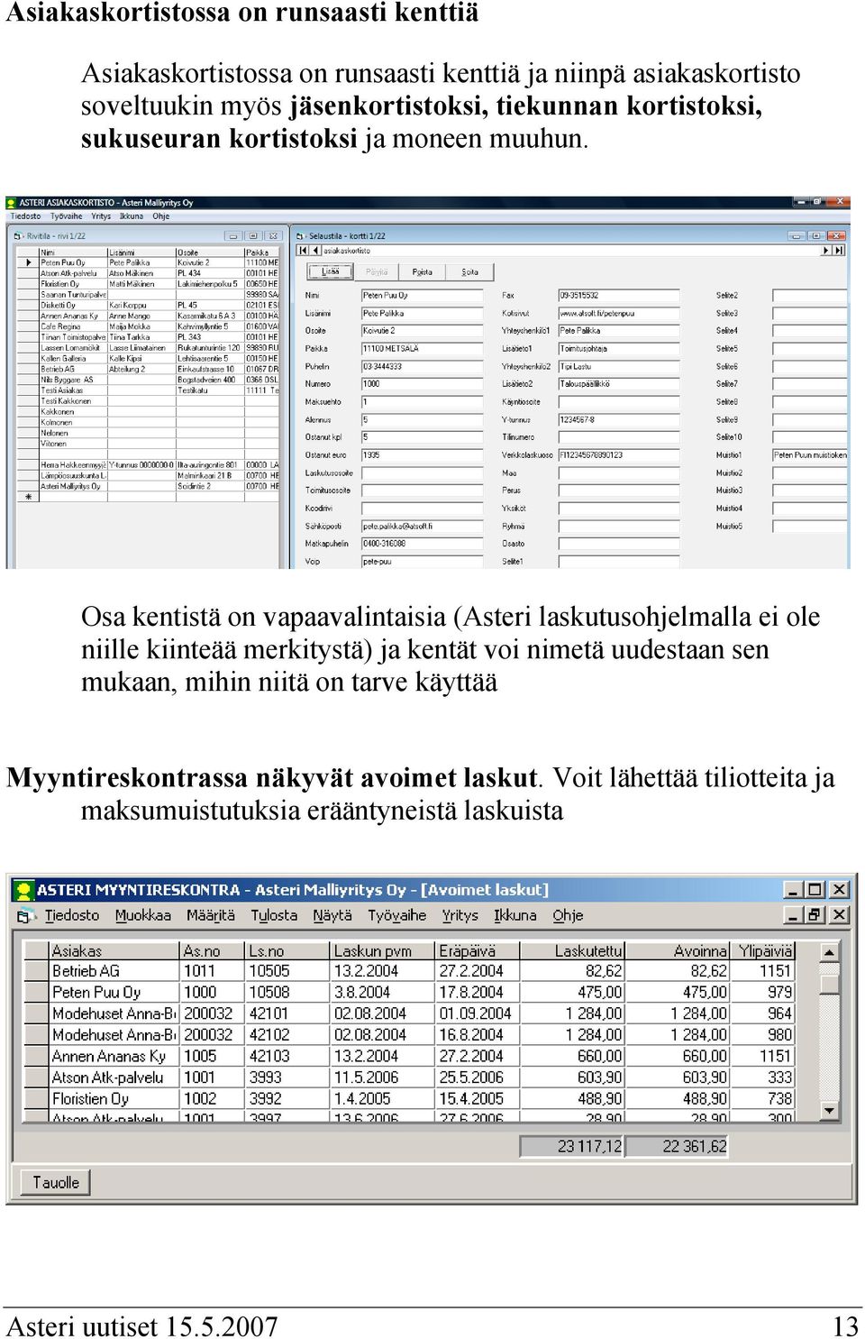Click the Asiakas column header

(x=114, y=950)
